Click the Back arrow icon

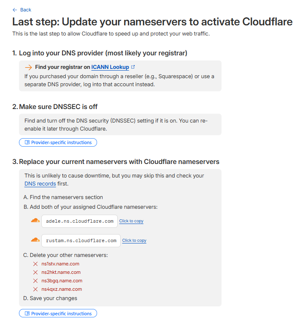(15, 10)
